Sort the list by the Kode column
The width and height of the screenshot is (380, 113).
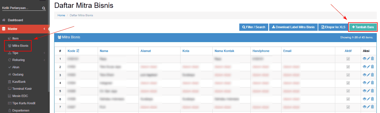(x=73, y=51)
